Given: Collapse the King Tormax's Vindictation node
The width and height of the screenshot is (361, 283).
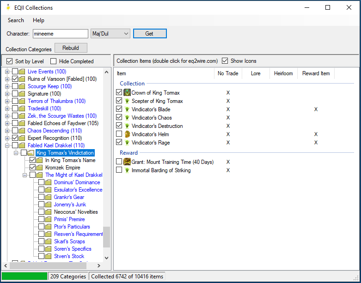Looking at the screenshot, I should (x=16, y=153).
